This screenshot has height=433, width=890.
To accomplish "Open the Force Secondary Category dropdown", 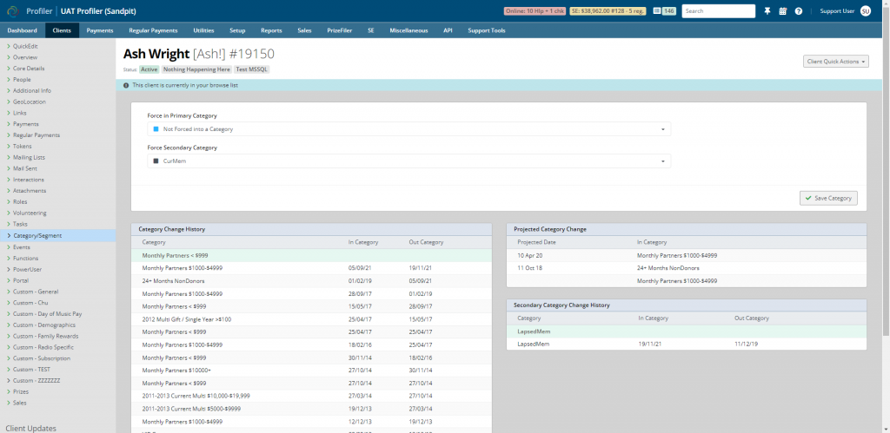I will 408,161.
